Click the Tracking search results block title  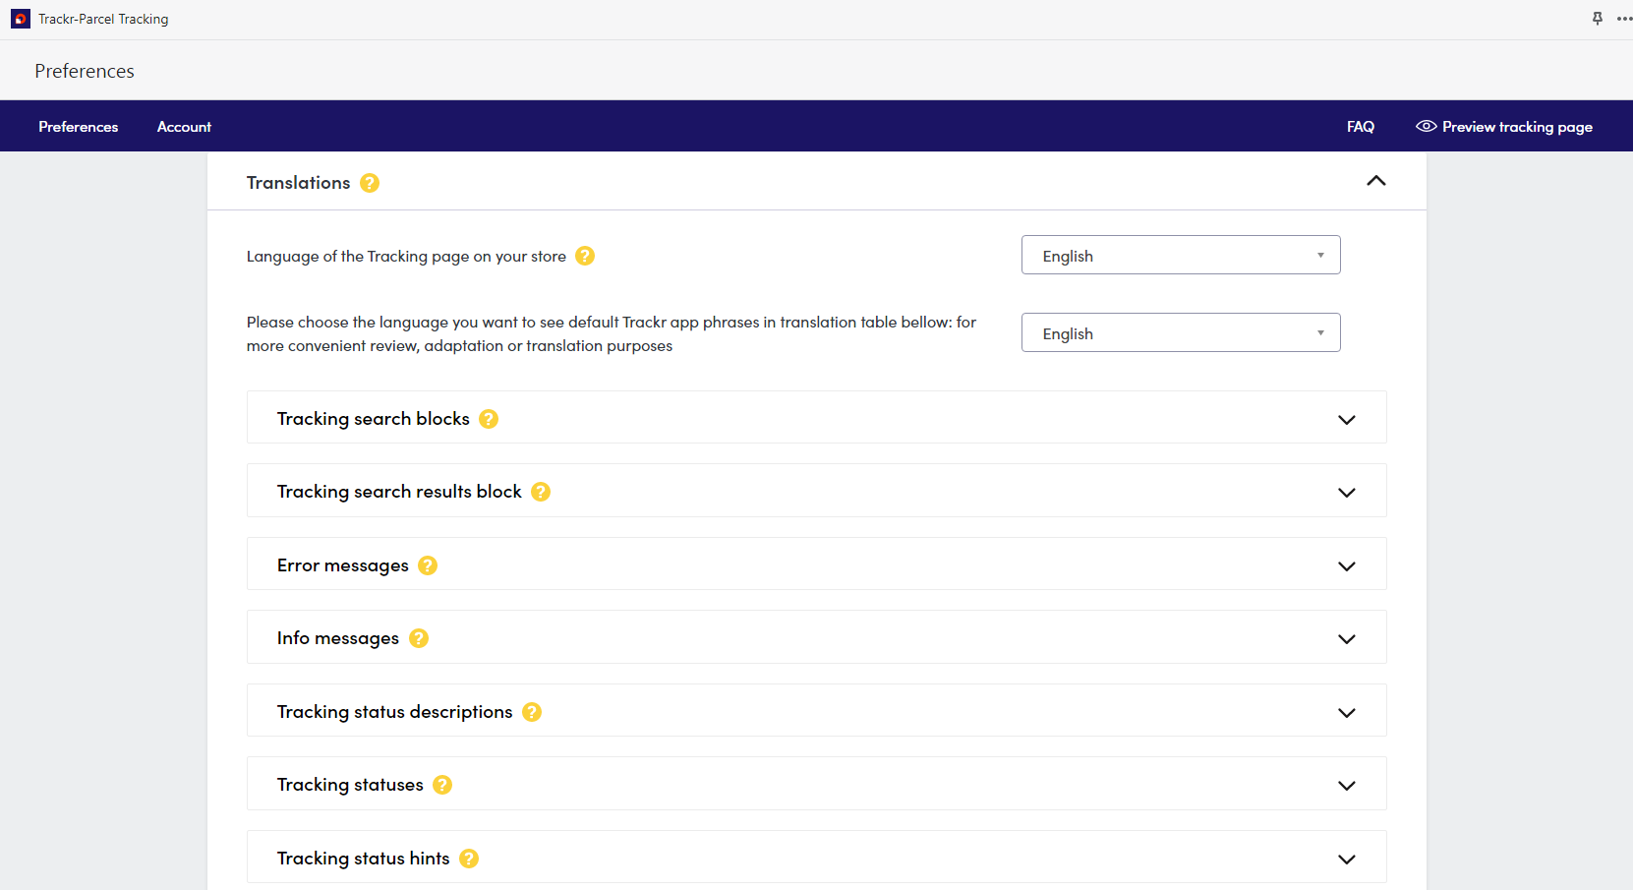click(x=399, y=492)
